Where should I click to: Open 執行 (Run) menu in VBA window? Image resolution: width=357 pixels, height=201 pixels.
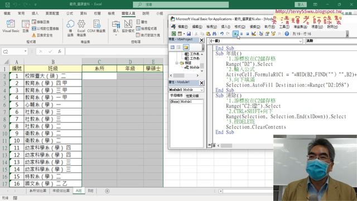[269, 27]
